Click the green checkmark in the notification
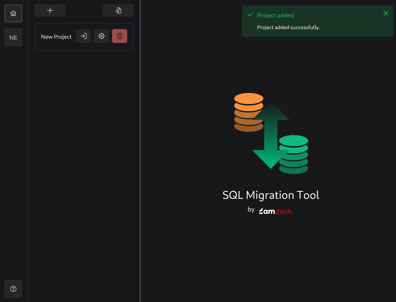The height and width of the screenshot is (302, 396). coord(251,14)
